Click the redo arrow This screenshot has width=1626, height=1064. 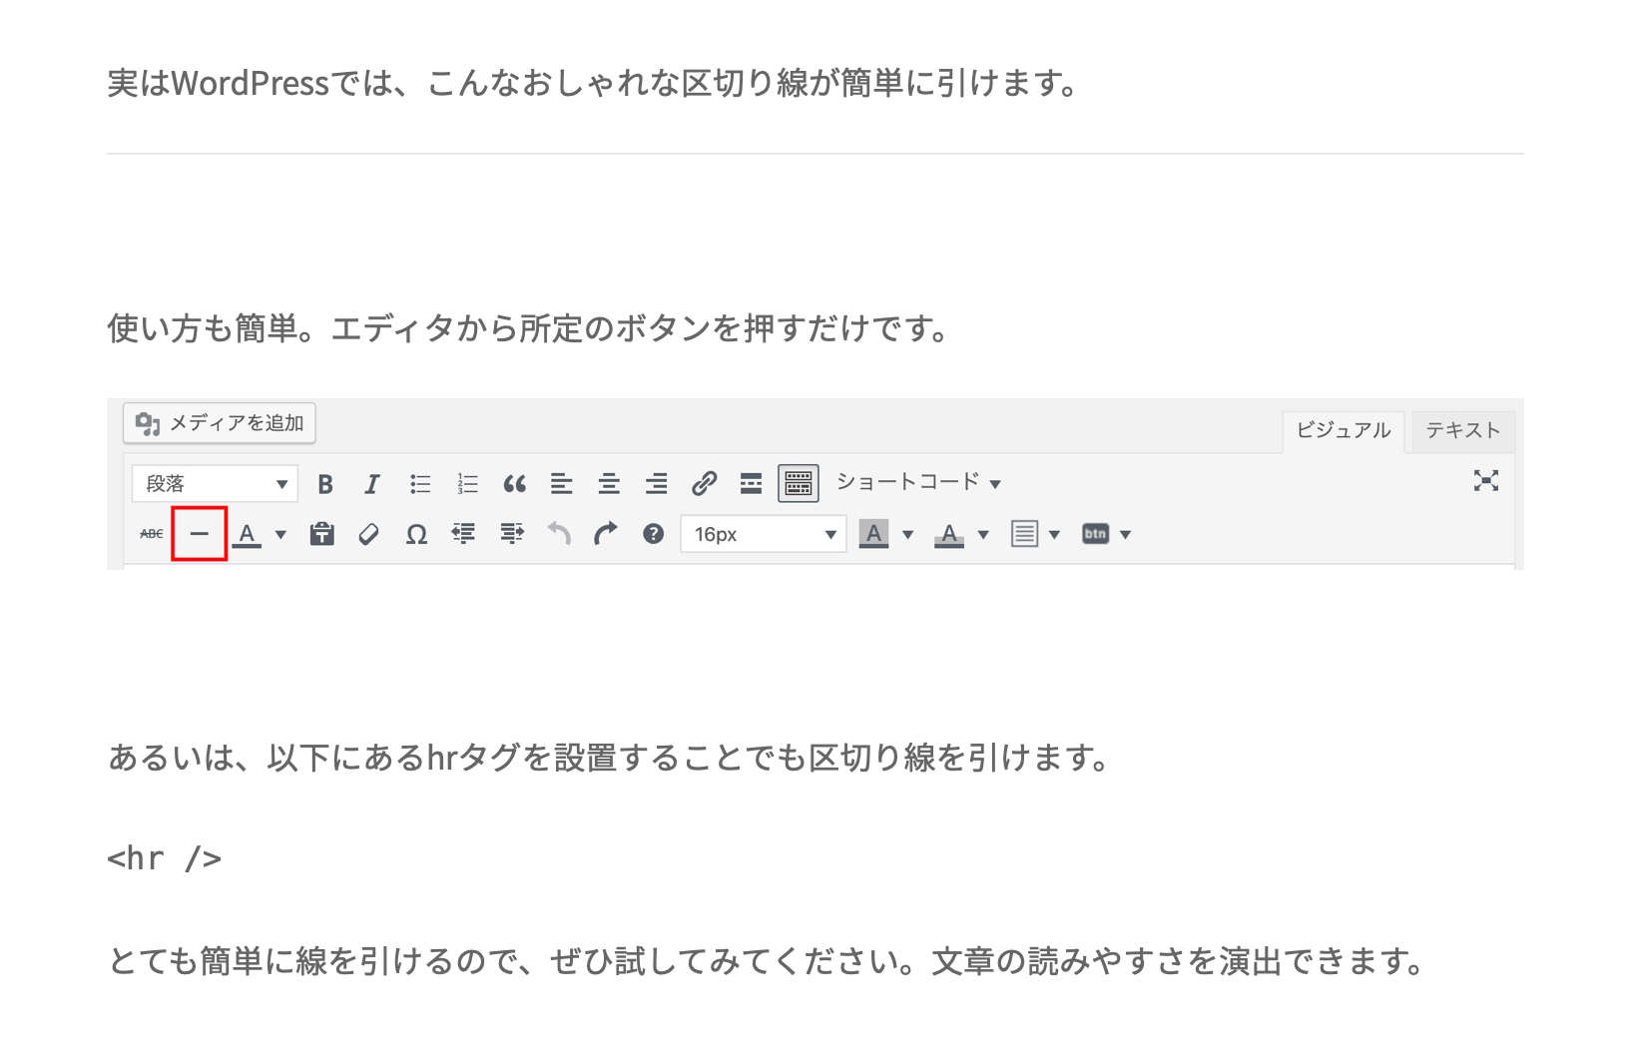point(605,534)
